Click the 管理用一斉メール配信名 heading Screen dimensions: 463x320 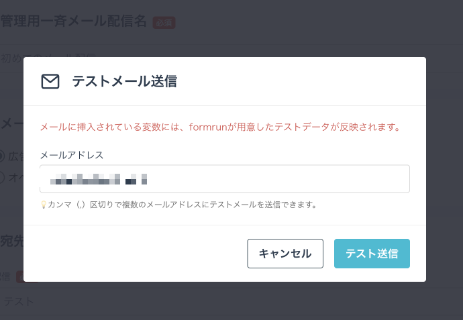point(74,21)
